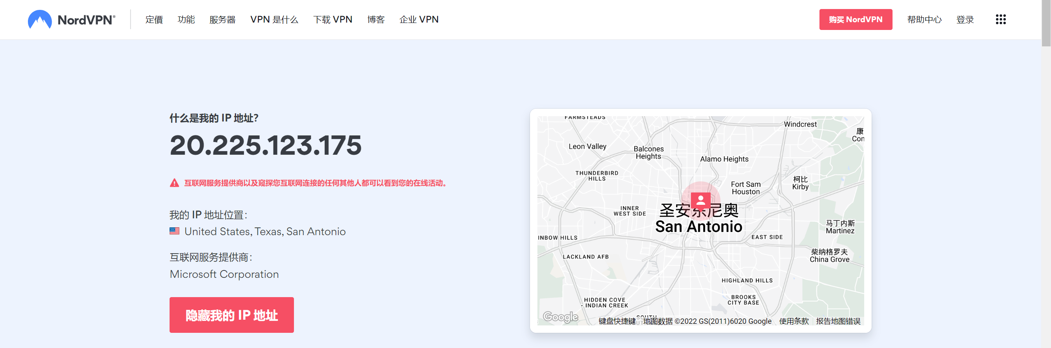
Task: Click the Alamo Heights map label
Action: (724, 159)
